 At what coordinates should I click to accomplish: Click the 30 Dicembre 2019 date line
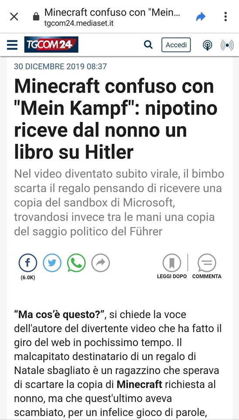click(60, 66)
